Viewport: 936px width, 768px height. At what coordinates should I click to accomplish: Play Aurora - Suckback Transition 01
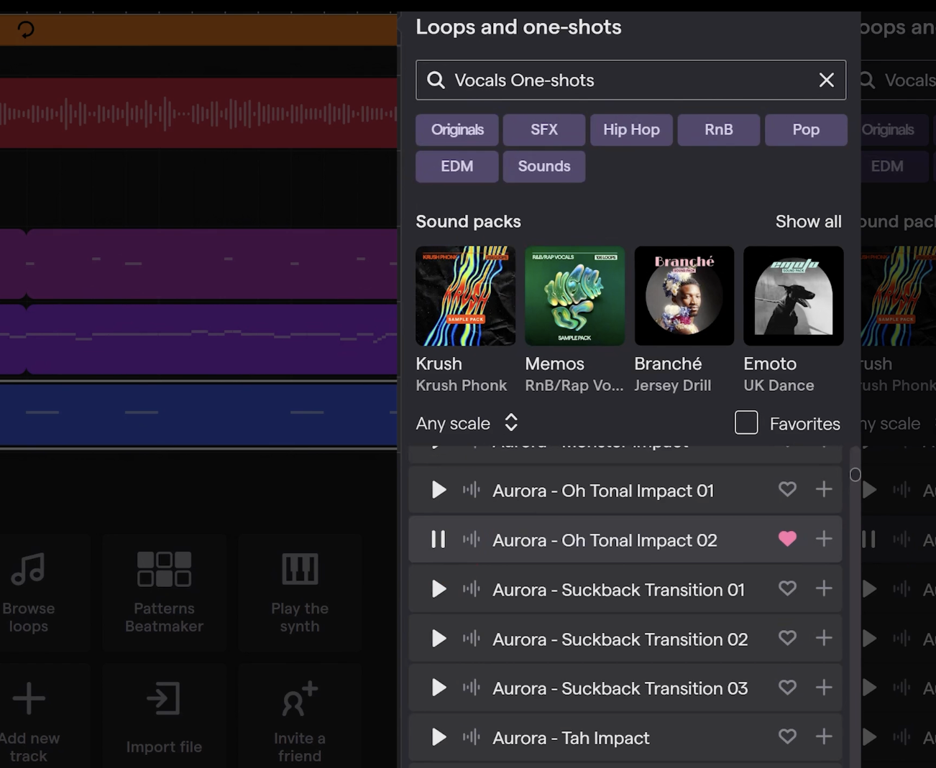coord(439,589)
